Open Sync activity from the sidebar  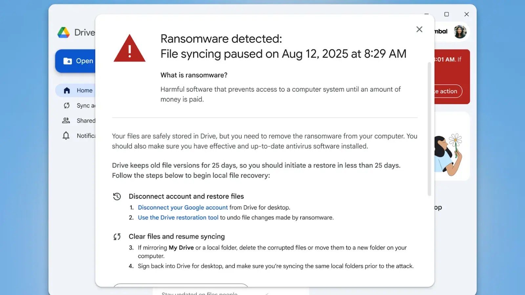pos(67,106)
